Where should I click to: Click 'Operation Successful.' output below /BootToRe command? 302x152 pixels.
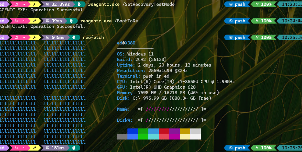pyautogui.click(x=58, y=26)
